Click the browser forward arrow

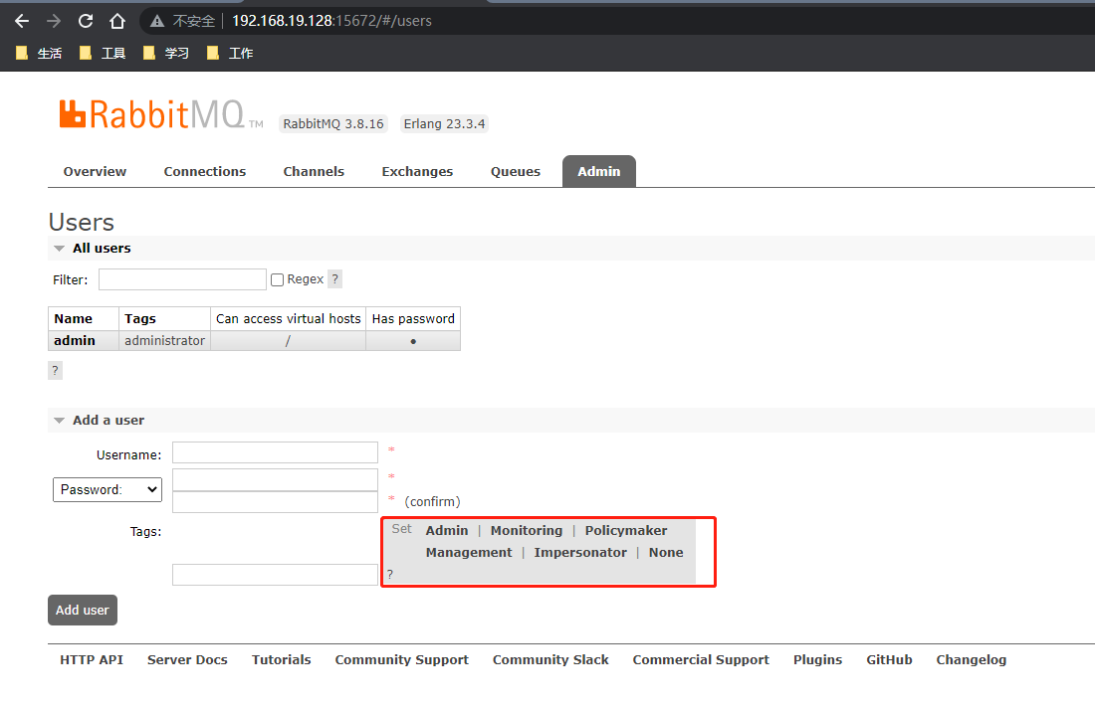pos(54,21)
